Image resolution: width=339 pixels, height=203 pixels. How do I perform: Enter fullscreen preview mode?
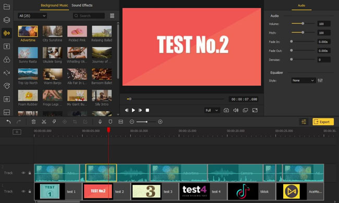[x=255, y=110]
